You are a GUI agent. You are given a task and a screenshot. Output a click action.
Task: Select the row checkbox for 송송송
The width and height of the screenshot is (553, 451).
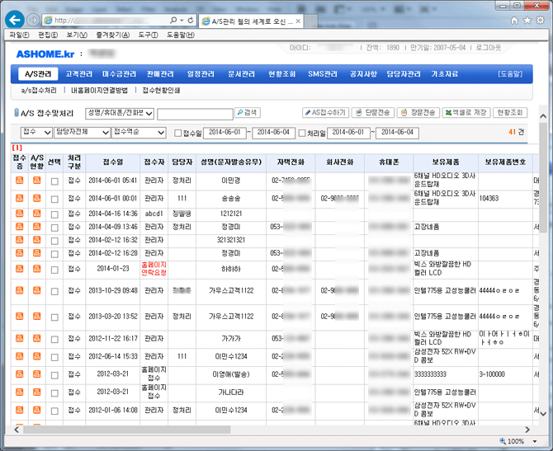(54, 200)
